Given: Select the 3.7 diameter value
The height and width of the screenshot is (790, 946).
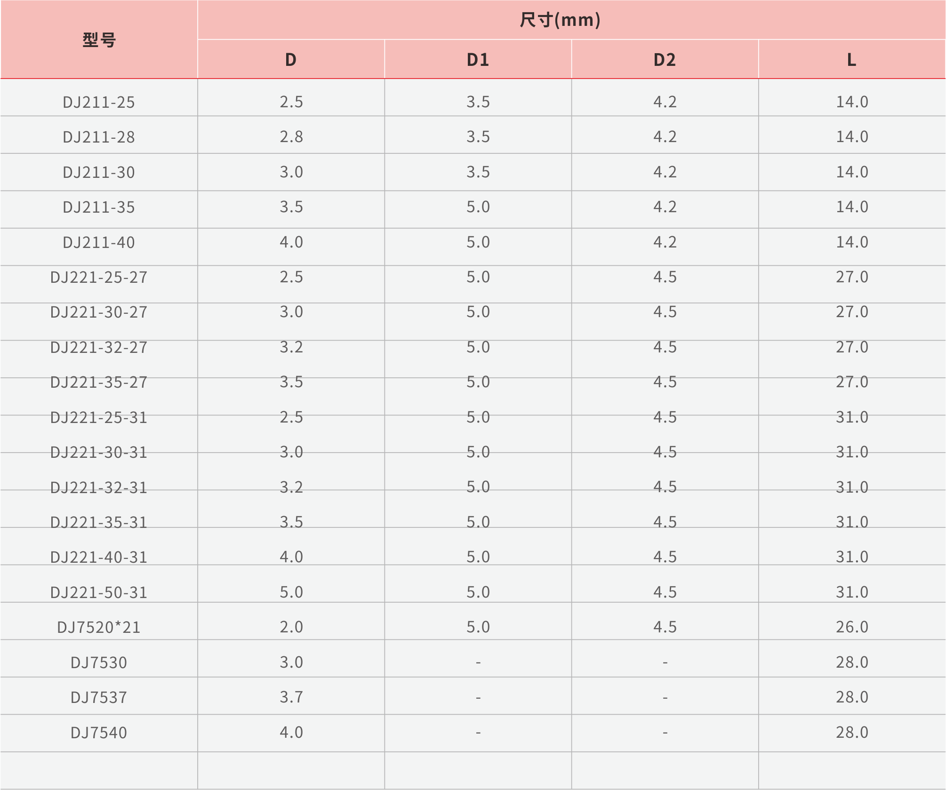Looking at the screenshot, I should pyautogui.click(x=291, y=697).
